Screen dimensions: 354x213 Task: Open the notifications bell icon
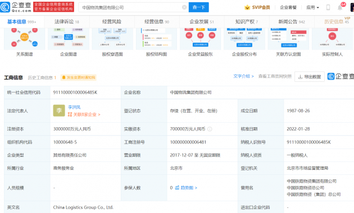point(340,8)
